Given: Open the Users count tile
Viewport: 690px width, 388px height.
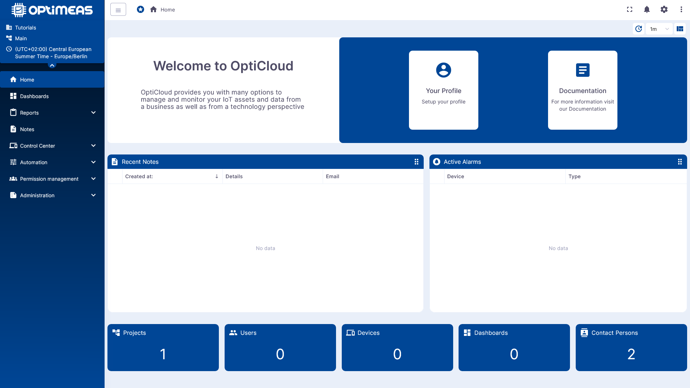Looking at the screenshot, I should (x=280, y=347).
